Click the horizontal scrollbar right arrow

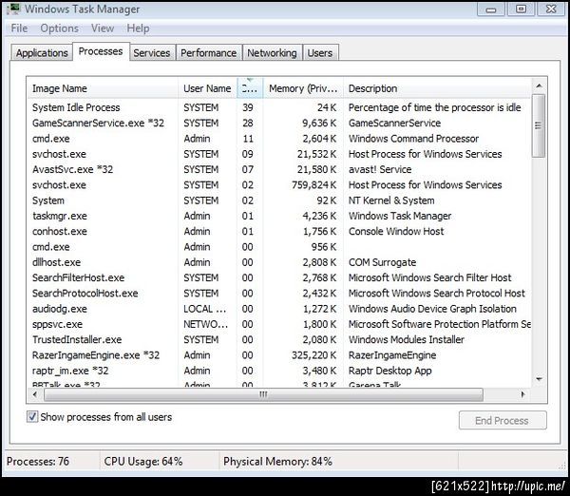click(x=522, y=394)
